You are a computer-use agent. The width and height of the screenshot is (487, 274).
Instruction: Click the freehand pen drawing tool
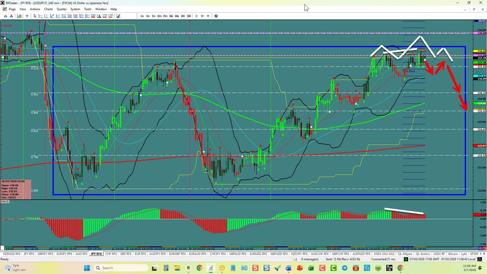[x=119, y=16]
